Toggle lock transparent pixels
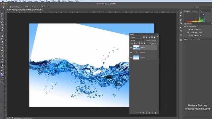This screenshot has width=212, height=119. [135, 43]
